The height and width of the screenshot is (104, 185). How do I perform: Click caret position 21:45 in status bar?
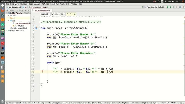[x=163, y=103]
